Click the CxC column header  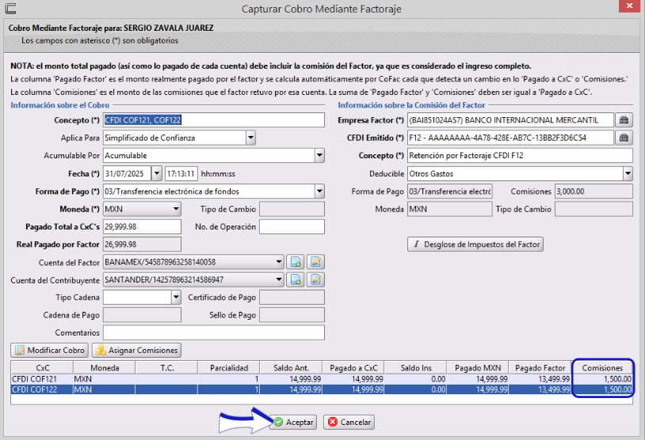click(x=42, y=368)
